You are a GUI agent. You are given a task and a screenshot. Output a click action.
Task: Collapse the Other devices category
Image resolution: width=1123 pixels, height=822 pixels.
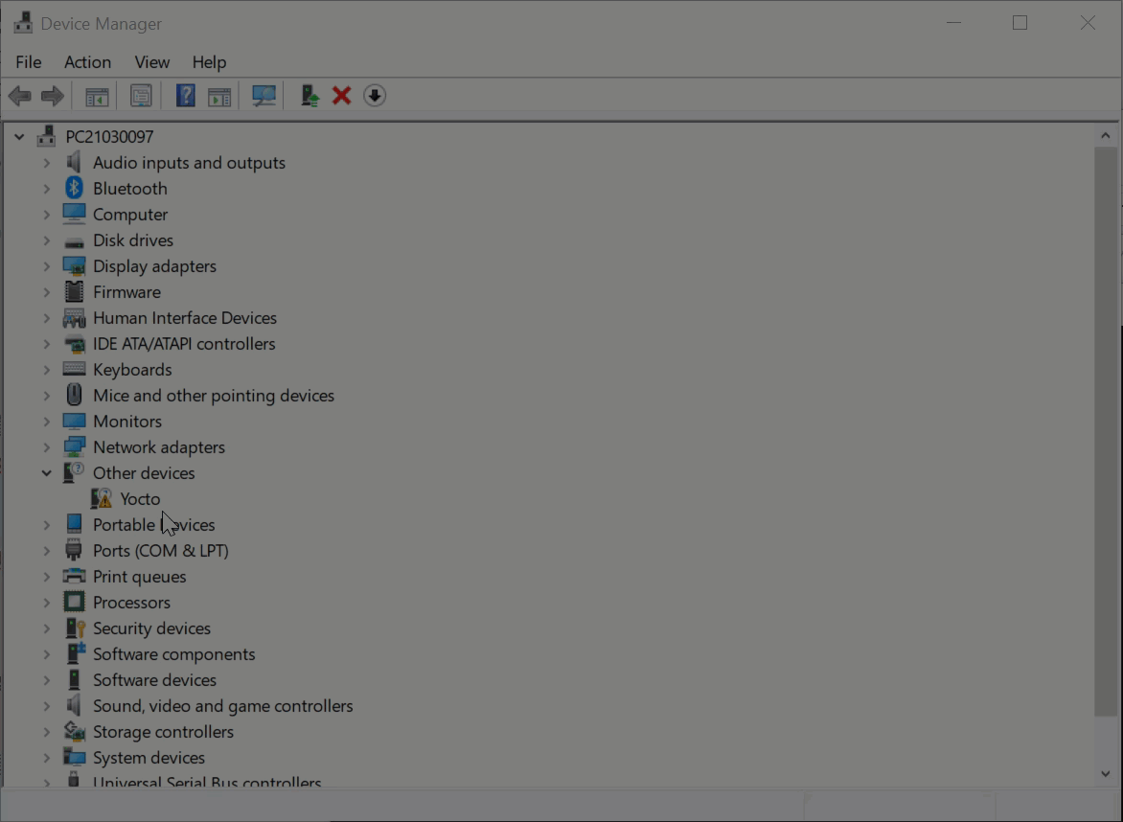(x=46, y=473)
